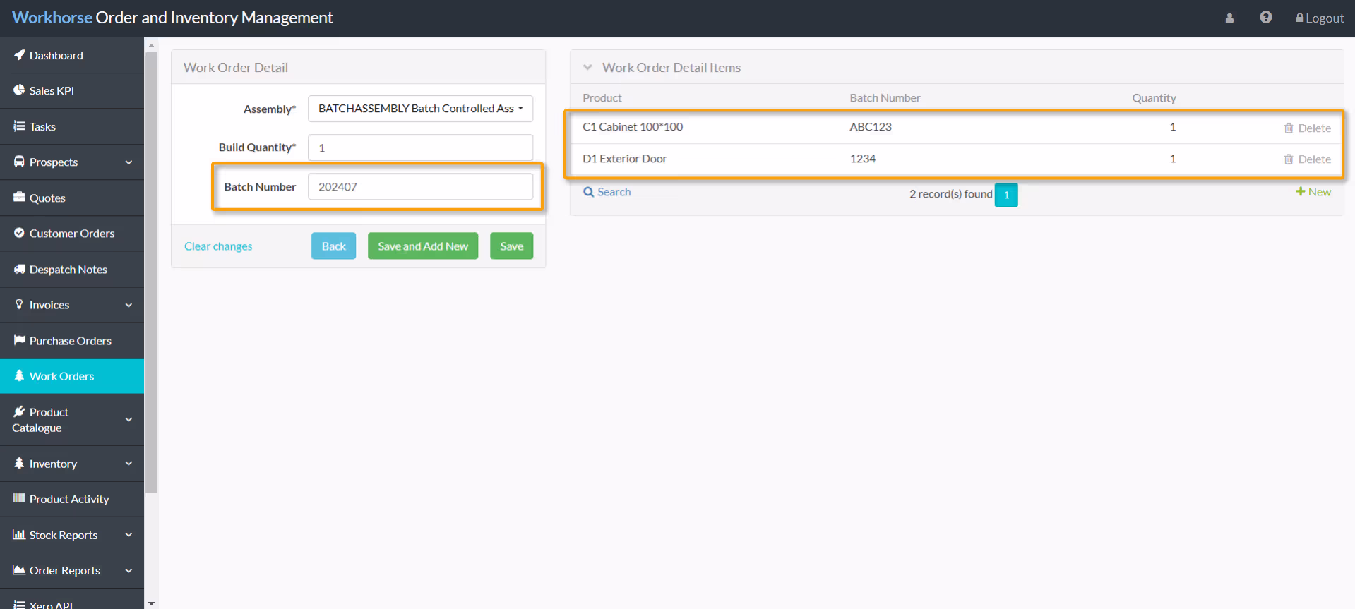
Task: Click the Customer Orders check-circle icon
Action: [x=19, y=233]
